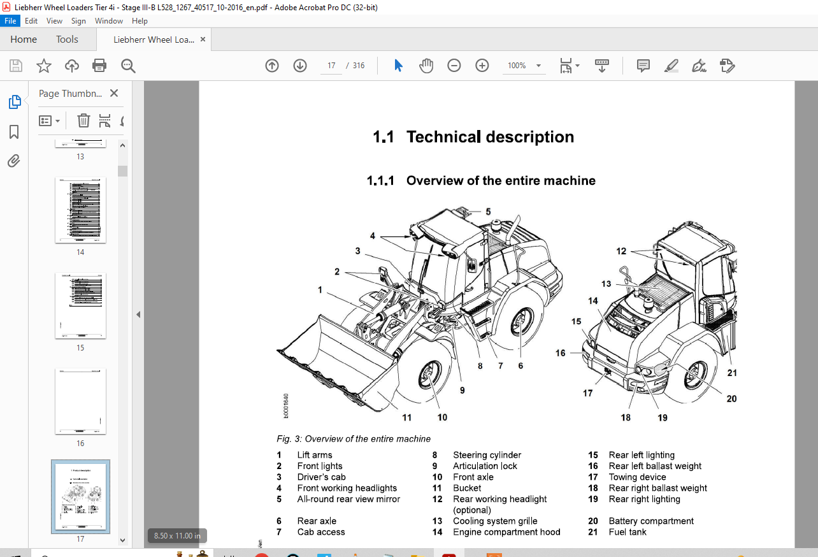818x557 pixels.
Task: Select page 14 thumbnail
Action: (80, 210)
